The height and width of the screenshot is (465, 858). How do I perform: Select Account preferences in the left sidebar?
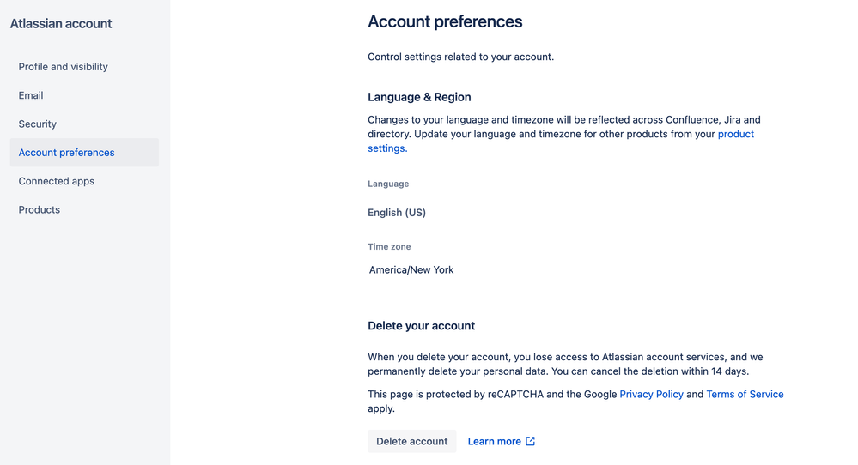[84, 153]
